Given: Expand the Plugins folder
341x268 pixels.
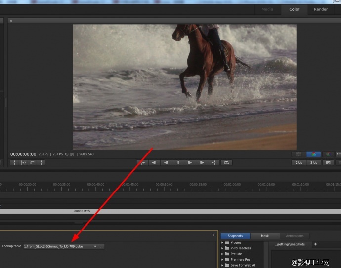Looking at the screenshot, I should (x=222, y=243).
